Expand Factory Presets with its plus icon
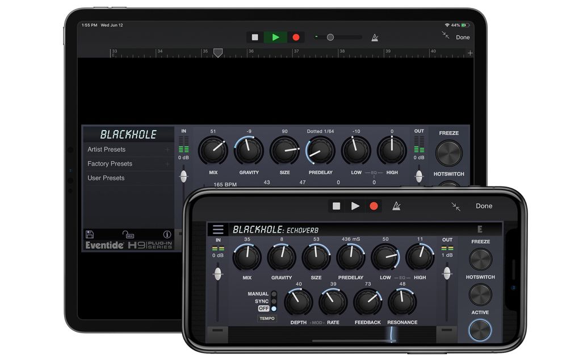Screen dimensions: 583x362 (167, 164)
